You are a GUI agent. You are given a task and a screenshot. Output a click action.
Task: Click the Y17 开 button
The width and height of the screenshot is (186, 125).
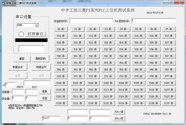pyautogui.click(x=169, y=36)
